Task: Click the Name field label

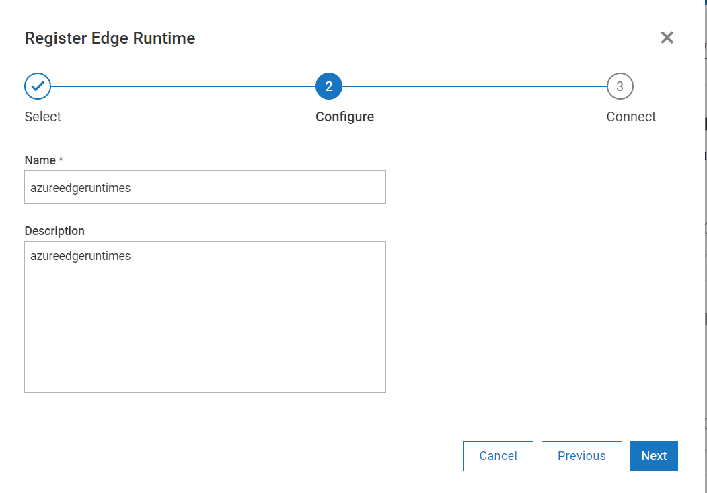Action: 40,160
